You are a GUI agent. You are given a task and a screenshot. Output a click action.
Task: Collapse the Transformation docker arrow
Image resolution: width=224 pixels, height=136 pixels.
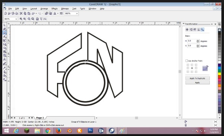[212, 24]
